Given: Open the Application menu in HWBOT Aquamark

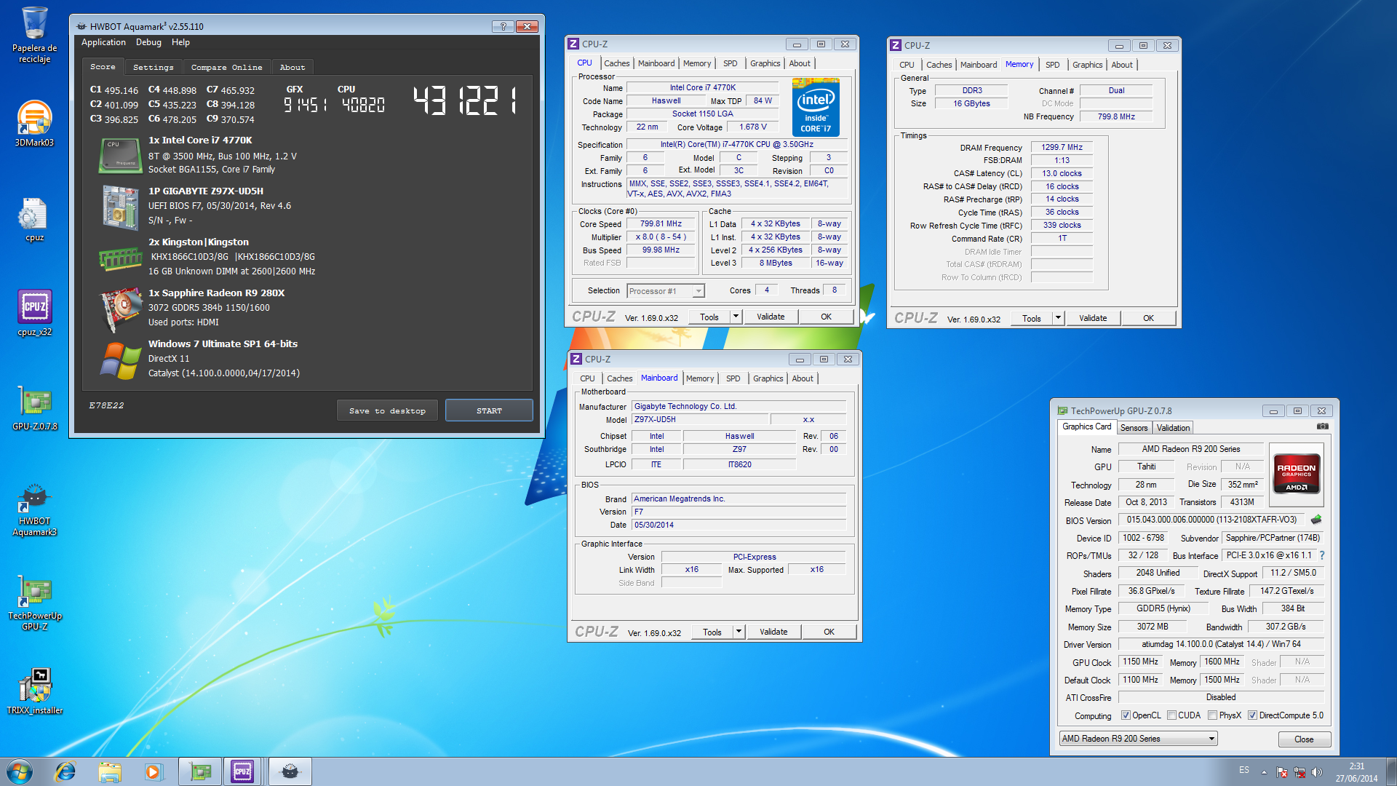Looking at the screenshot, I should pos(103,42).
